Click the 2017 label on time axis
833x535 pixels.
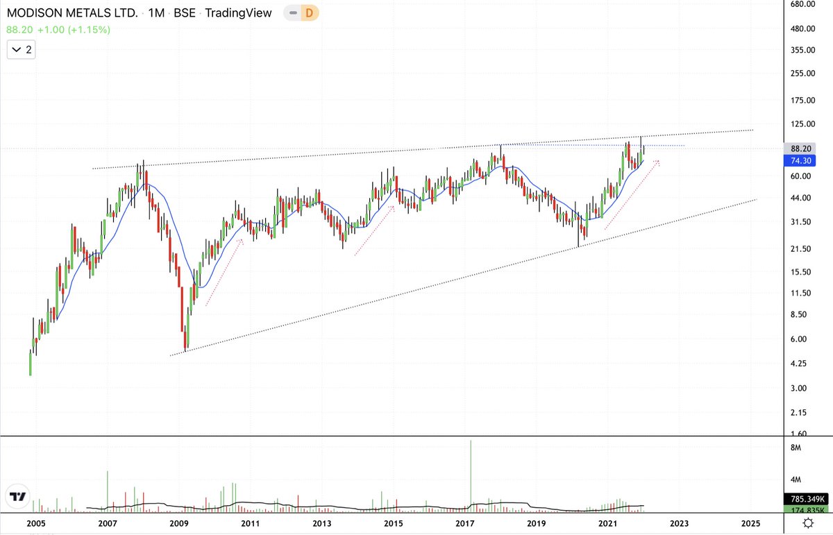[x=464, y=523]
